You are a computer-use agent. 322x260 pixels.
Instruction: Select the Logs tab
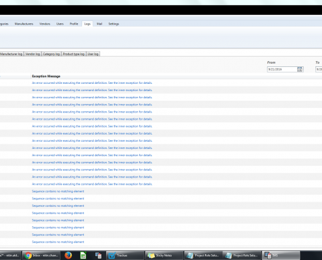tap(87, 24)
